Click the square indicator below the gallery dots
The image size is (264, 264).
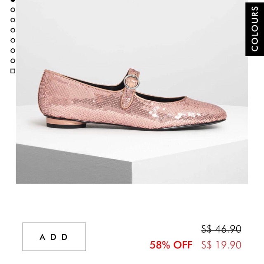point(12,71)
